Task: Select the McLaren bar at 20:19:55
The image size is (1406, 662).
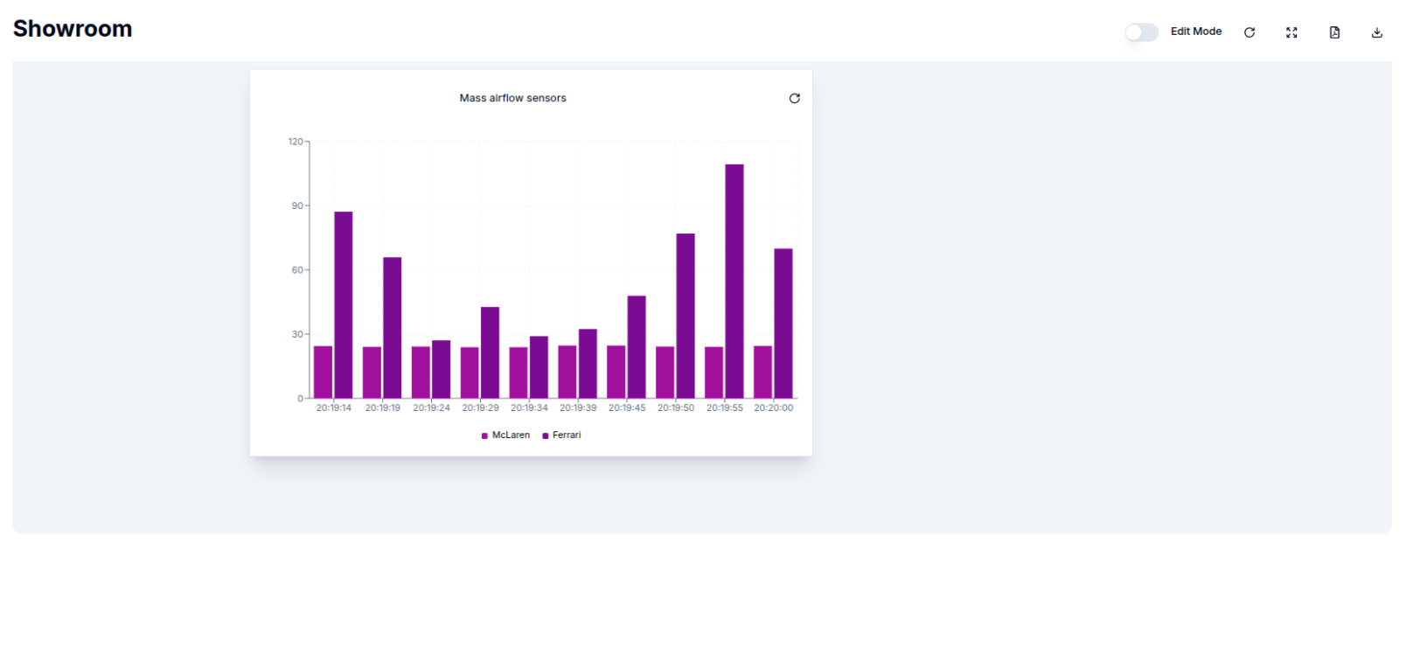Action: tap(714, 373)
